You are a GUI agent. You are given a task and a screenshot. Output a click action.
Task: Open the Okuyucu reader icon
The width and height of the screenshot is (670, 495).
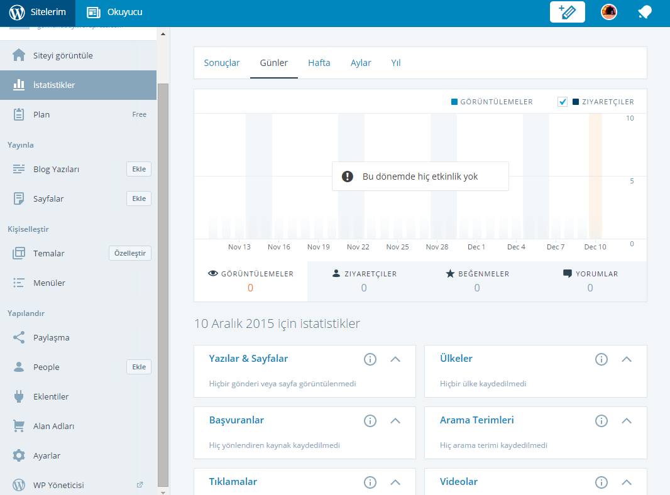point(94,12)
